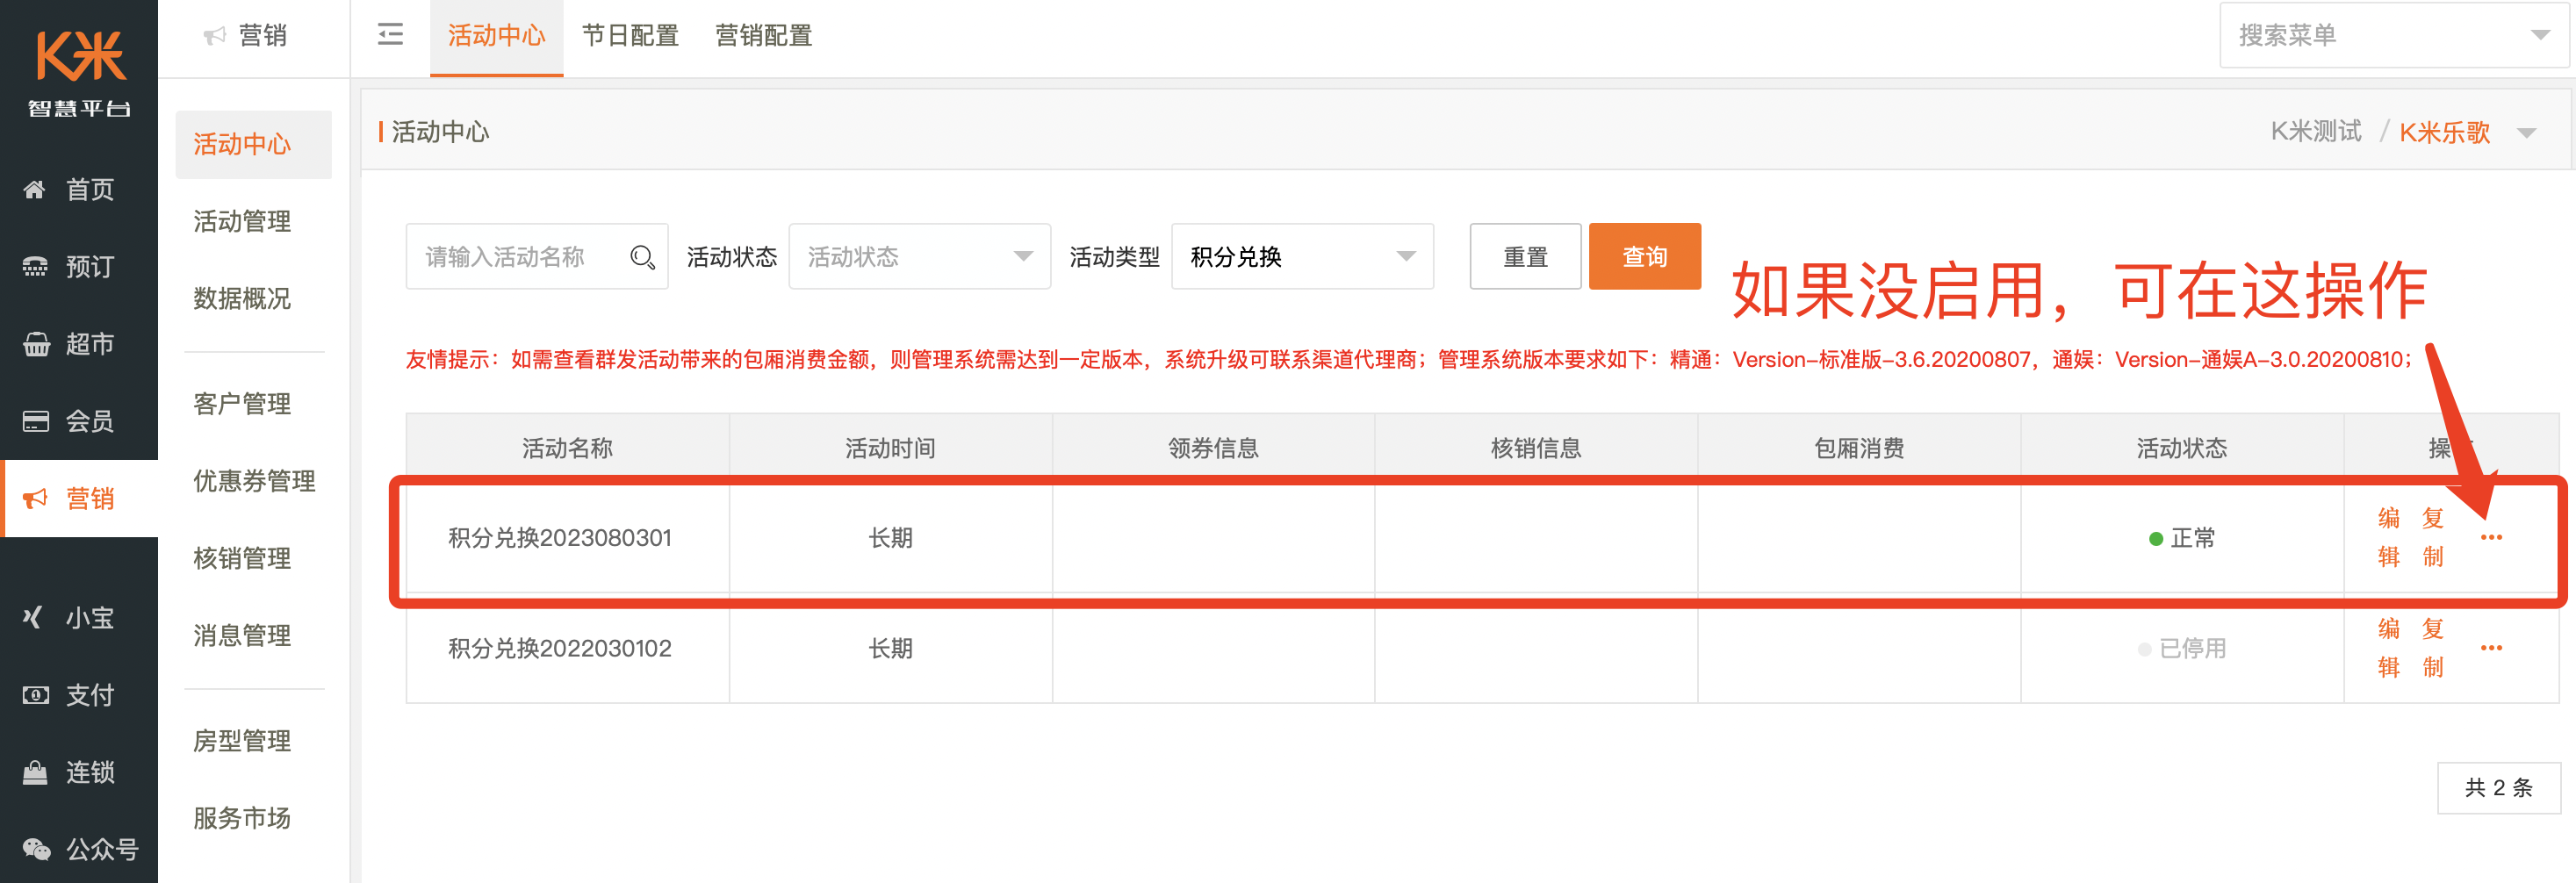The image size is (2576, 883).
Task: Open 连锁 chain icon in sidebar
Action: point(35,772)
